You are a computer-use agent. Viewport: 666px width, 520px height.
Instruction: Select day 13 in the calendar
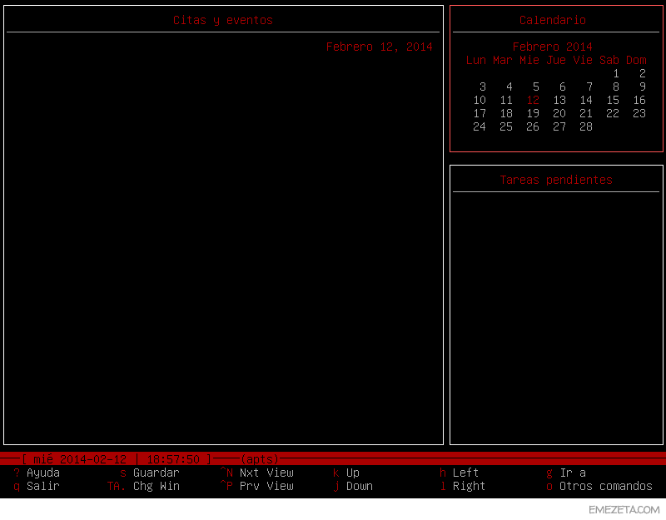[x=559, y=100]
